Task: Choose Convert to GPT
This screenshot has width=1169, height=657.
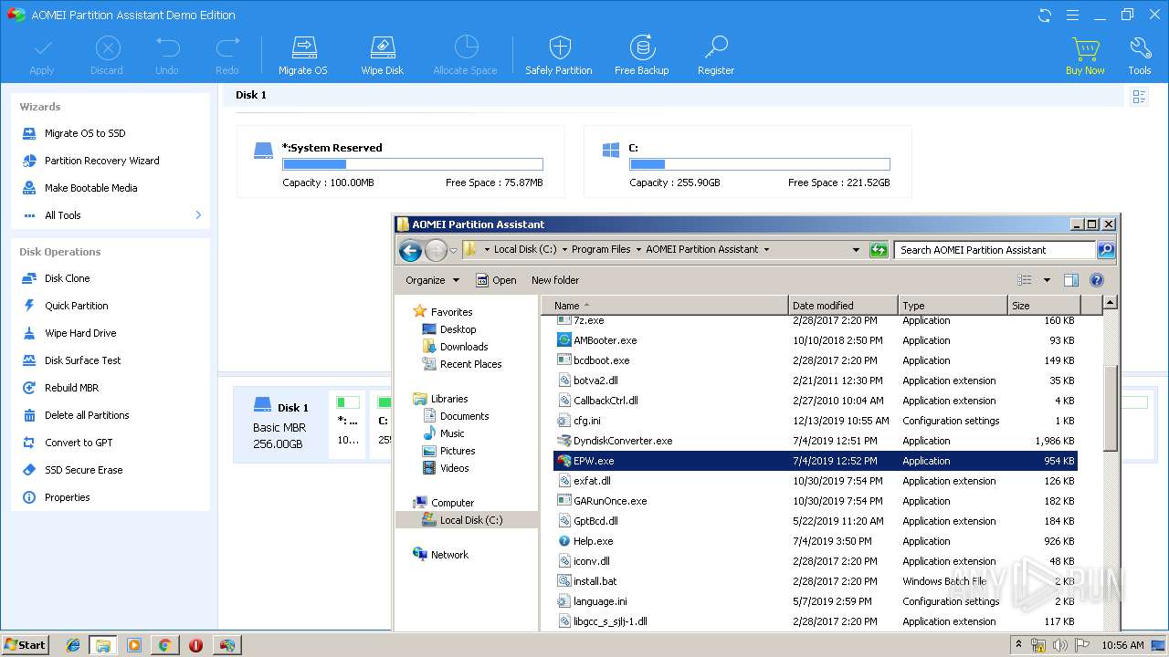Action: coord(79,443)
